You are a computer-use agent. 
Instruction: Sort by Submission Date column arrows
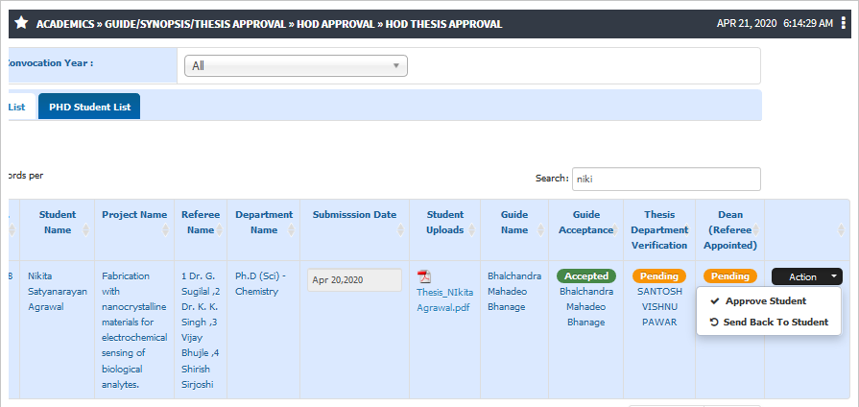coord(400,230)
